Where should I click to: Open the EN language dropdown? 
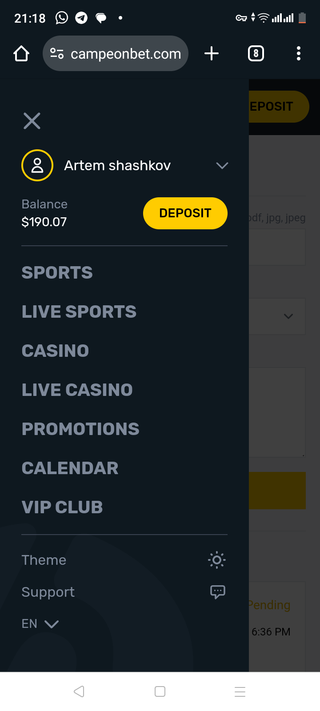[x=40, y=624]
